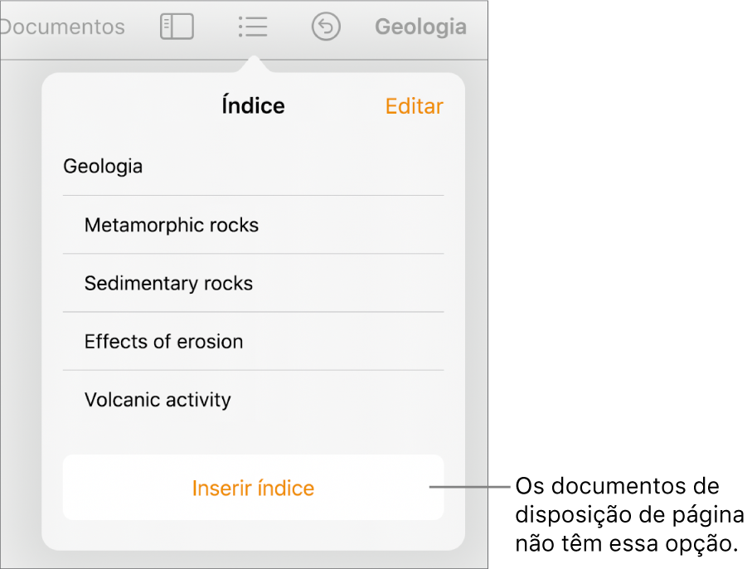
Task: Toggle the sidebar view options icon
Action: click(x=177, y=27)
